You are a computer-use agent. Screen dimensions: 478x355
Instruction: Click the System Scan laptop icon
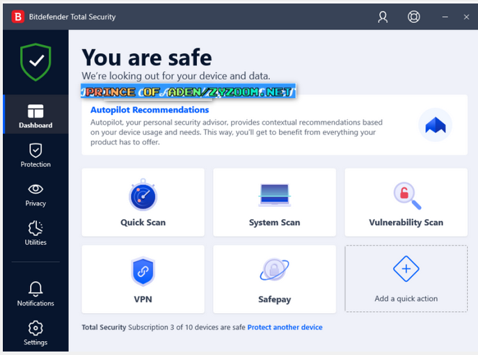click(274, 195)
